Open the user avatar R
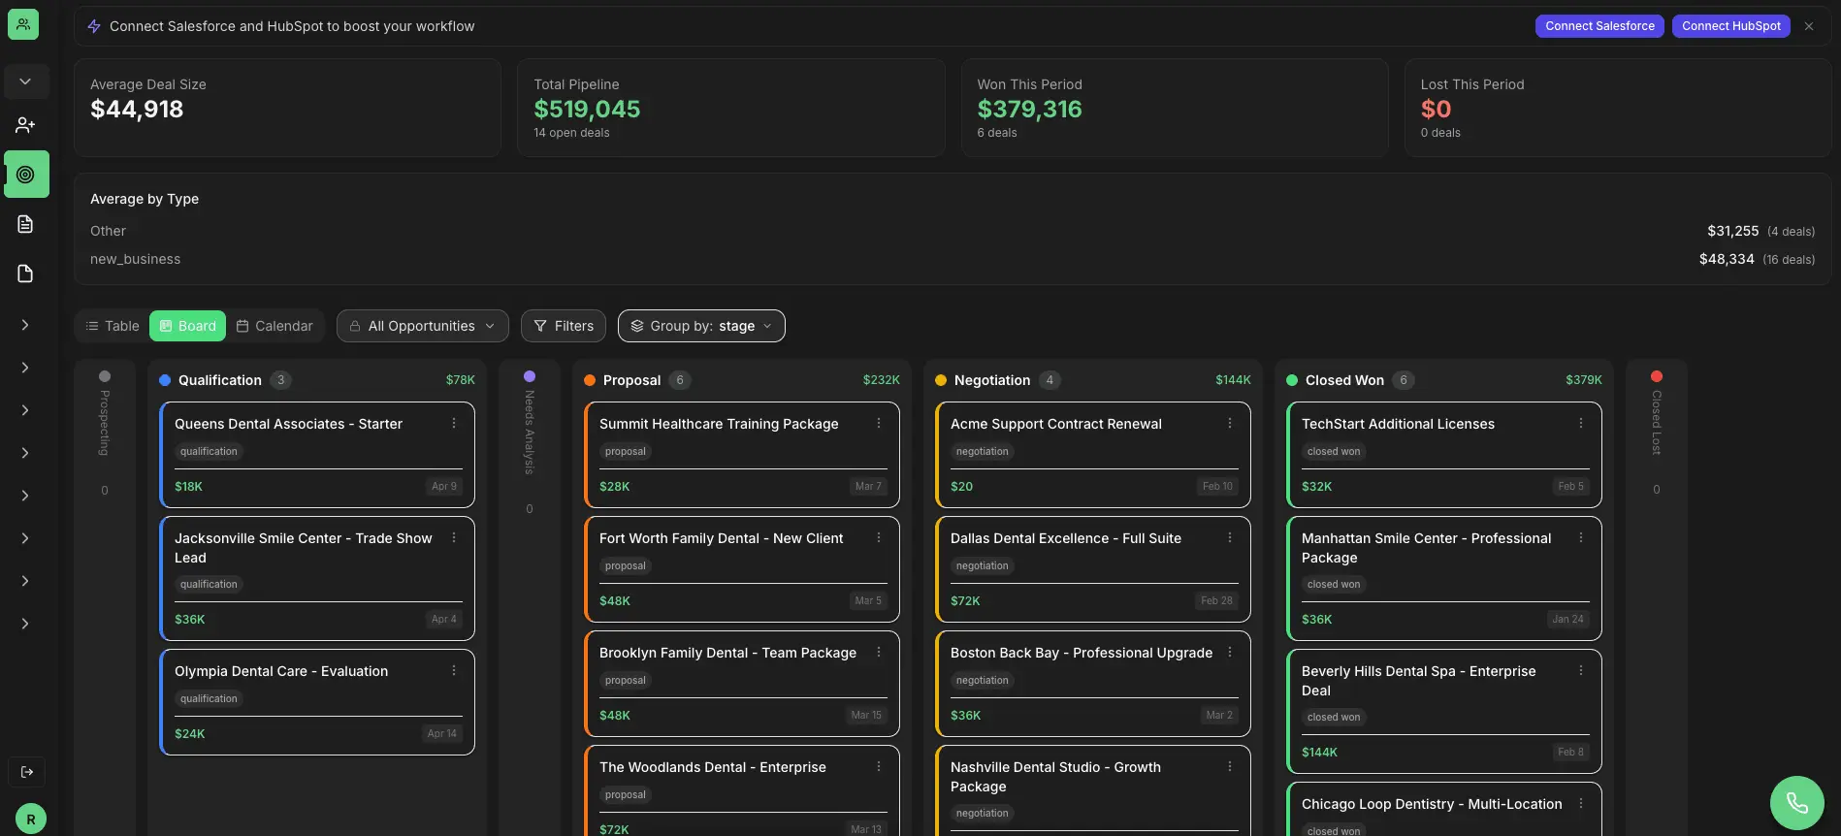 [x=31, y=819]
